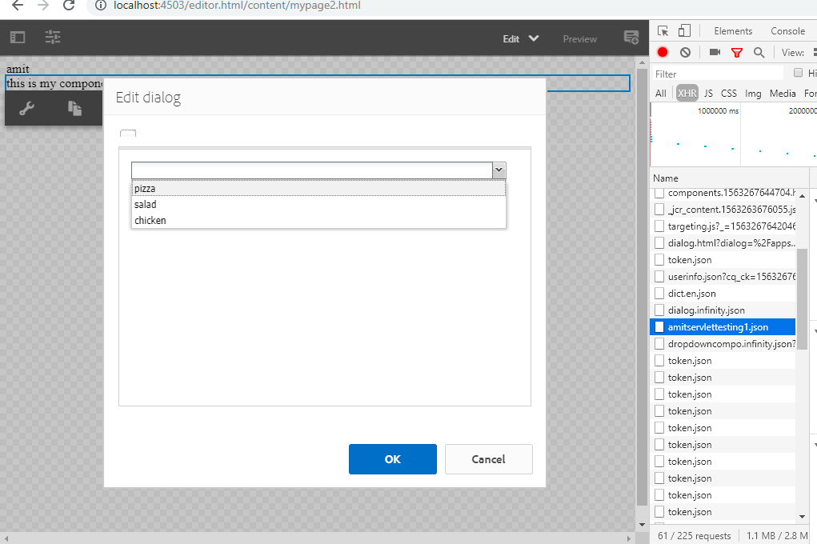This screenshot has width=817, height=544.
Task: Select the JS filter type
Action: point(708,94)
